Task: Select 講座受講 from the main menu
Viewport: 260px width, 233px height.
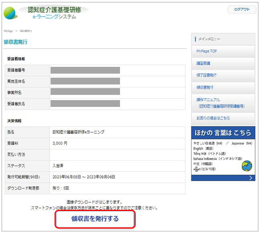Action: [203, 63]
